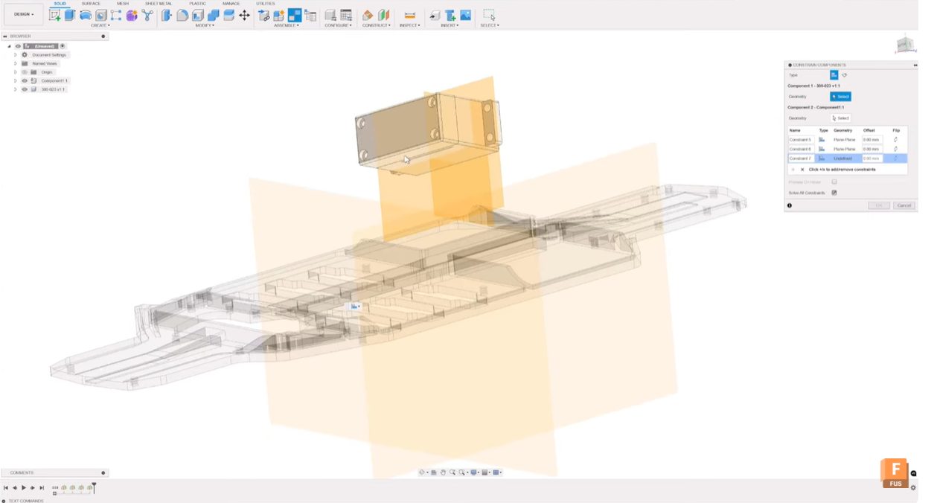The image size is (934, 503).
Task: Flip the direction of Constraint 5
Action: click(895, 139)
